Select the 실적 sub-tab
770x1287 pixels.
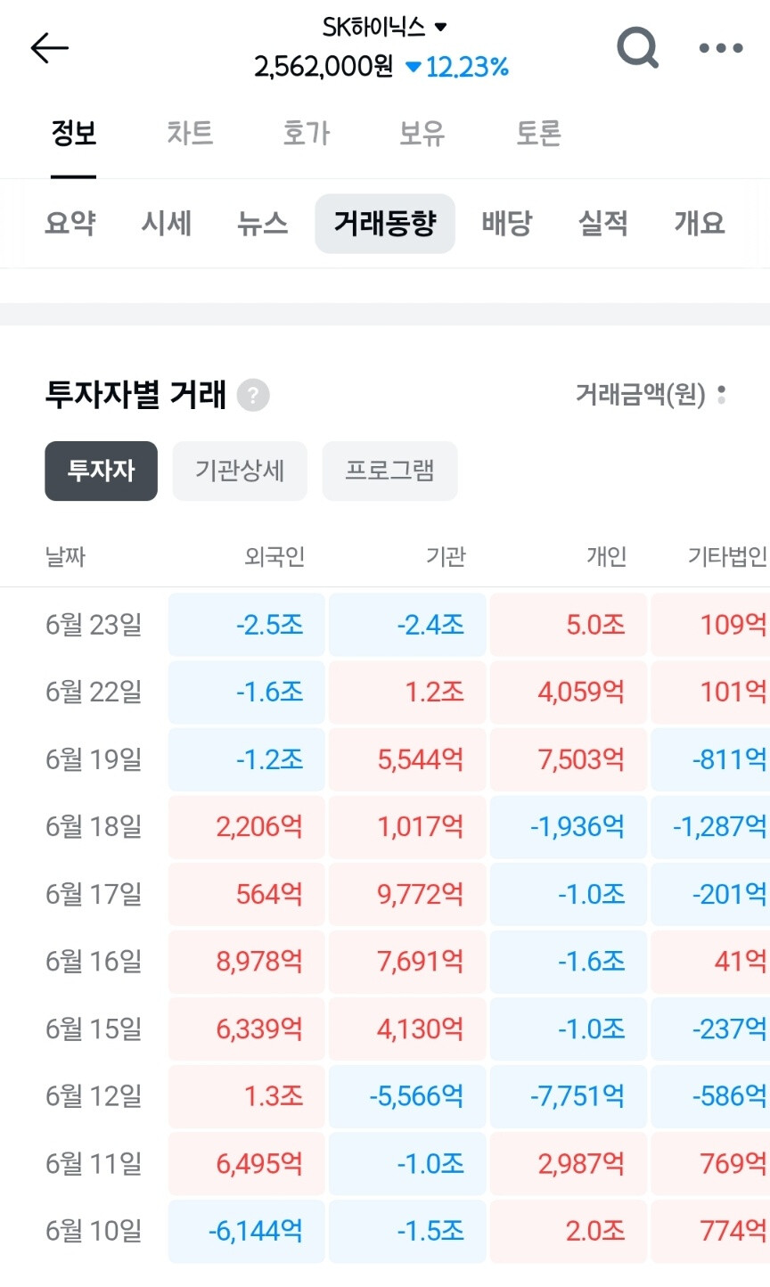(x=603, y=223)
